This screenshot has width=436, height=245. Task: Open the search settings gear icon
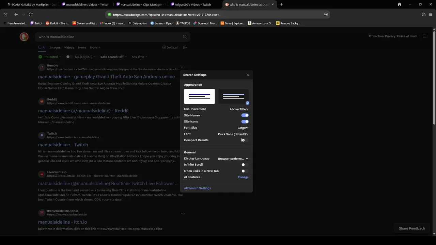click(x=185, y=48)
